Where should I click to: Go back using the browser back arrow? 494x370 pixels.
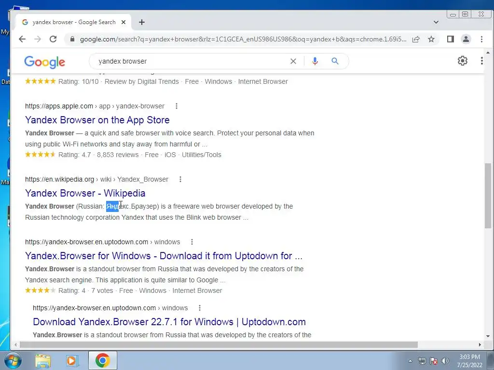click(22, 39)
